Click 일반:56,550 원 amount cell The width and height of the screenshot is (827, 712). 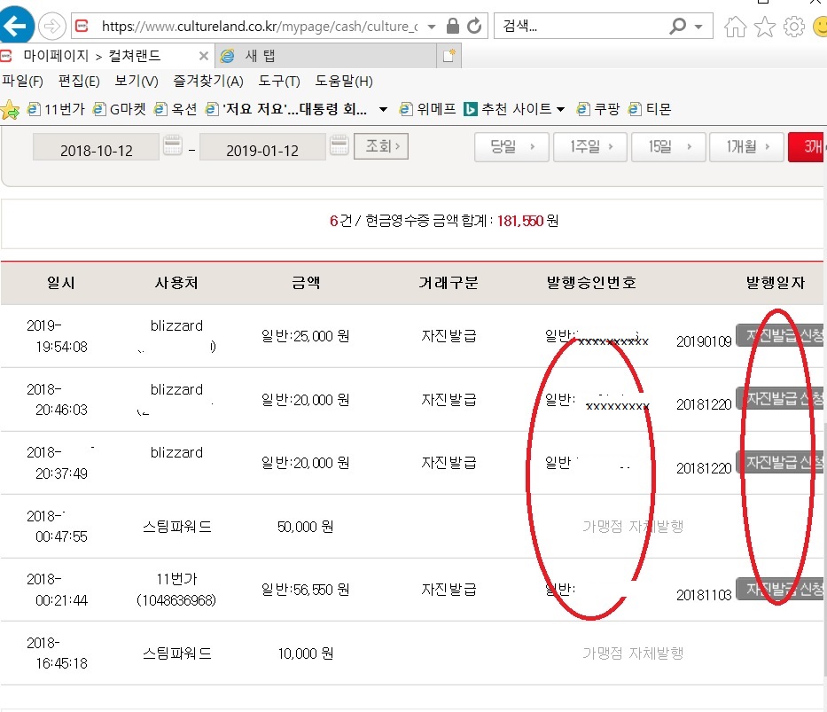(306, 589)
